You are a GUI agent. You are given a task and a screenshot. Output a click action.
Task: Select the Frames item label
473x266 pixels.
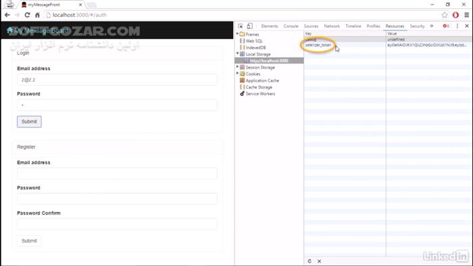252,34
